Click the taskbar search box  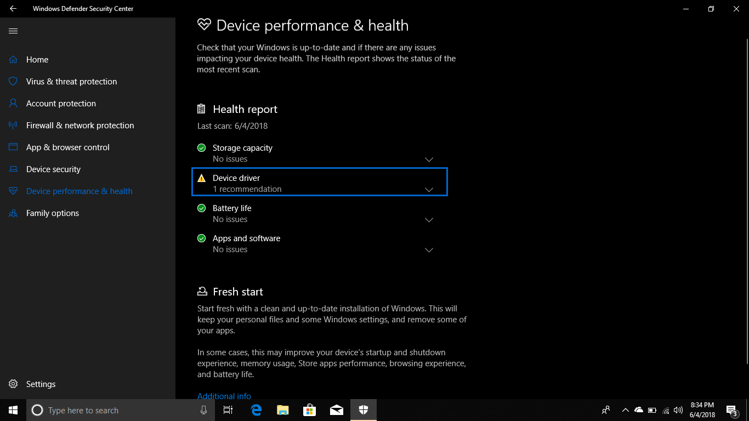(121, 410)
